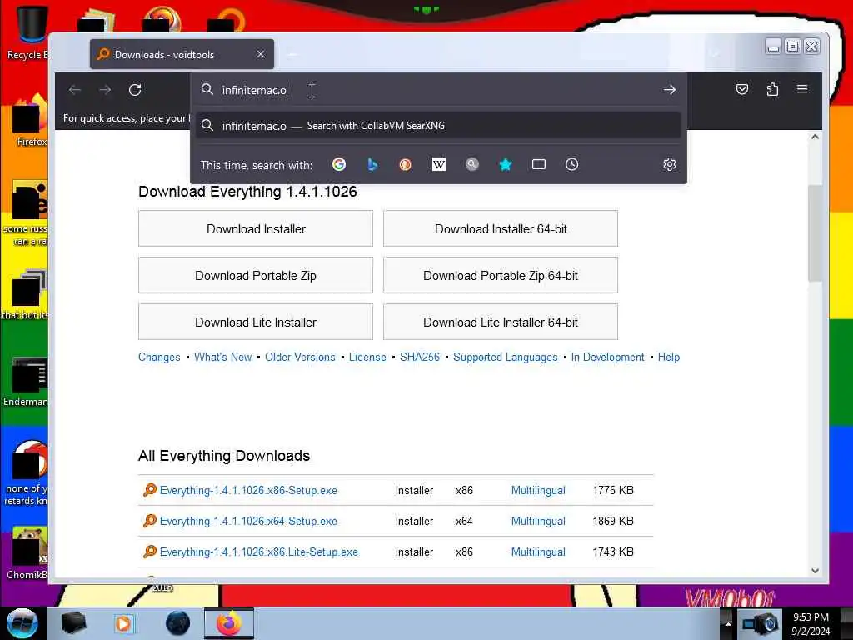Open the License link
This screenshot has width=853, height=640.
pyautogui.click(x=367, y=357)
